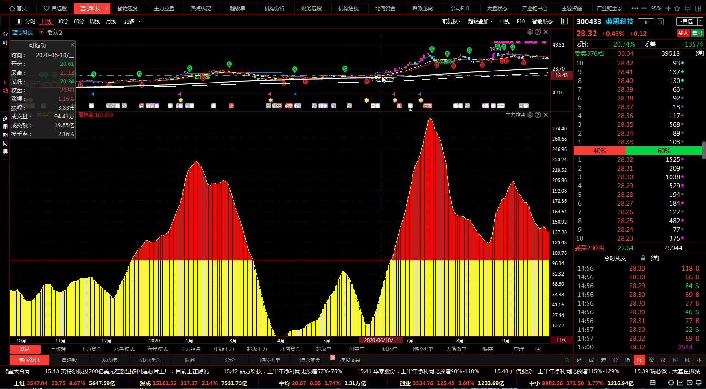
Task: Click the three-dots more menu at top
Action: (x=635, y=8)
